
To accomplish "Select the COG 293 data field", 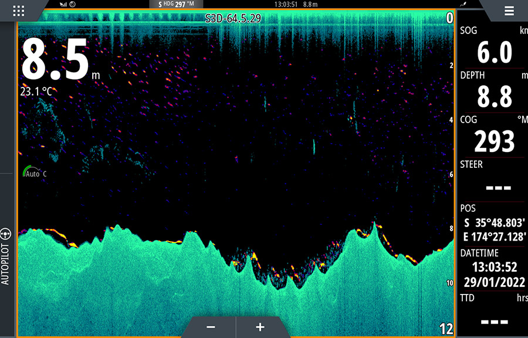I will point(492,135).
